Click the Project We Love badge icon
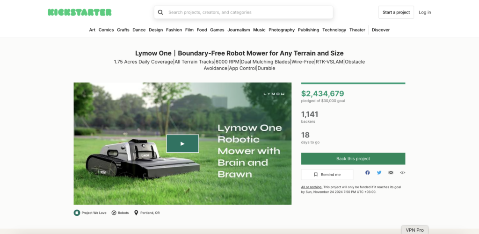This screenshot has width=479, height=234. (x=77, y=213)
